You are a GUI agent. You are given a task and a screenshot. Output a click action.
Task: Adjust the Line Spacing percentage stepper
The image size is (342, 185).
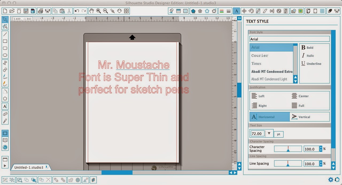point(321,164)
